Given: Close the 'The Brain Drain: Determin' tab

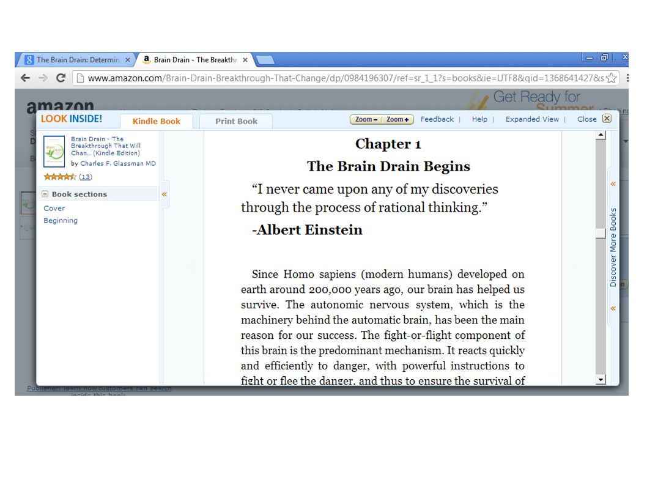Looking at the screenshot, I should coord(128,60).
